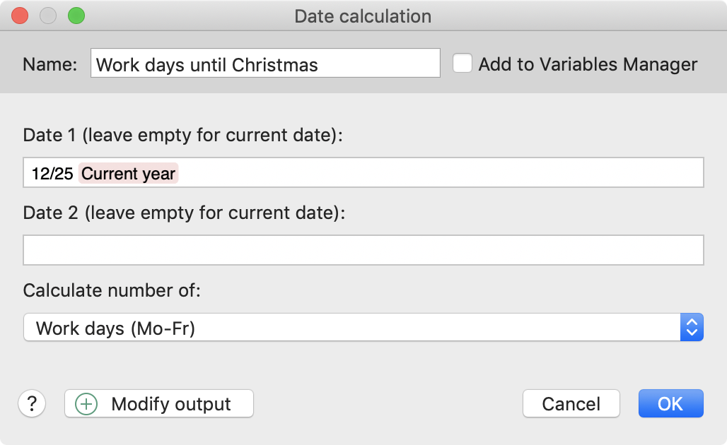Viewport: 727px width, 445px height.
Task: Click the green plus icon in Modify output
Action: 86,404
